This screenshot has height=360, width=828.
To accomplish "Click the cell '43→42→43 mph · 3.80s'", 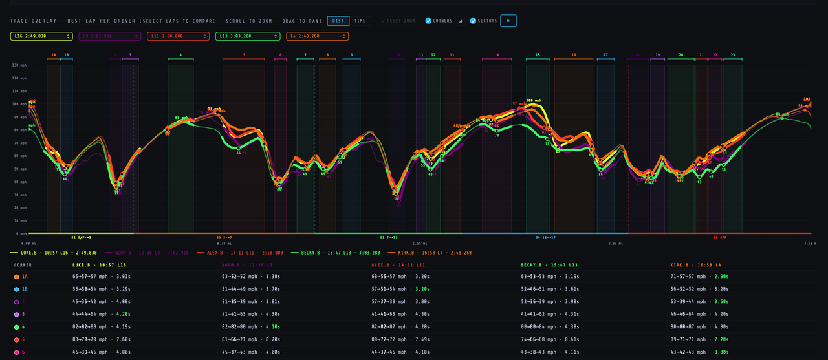I will [700, 352].
